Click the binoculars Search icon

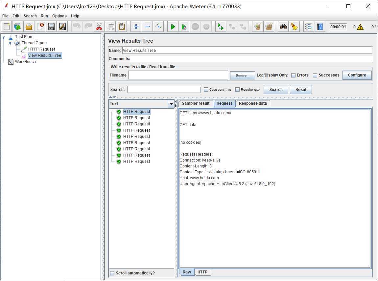tap(283, 27)
